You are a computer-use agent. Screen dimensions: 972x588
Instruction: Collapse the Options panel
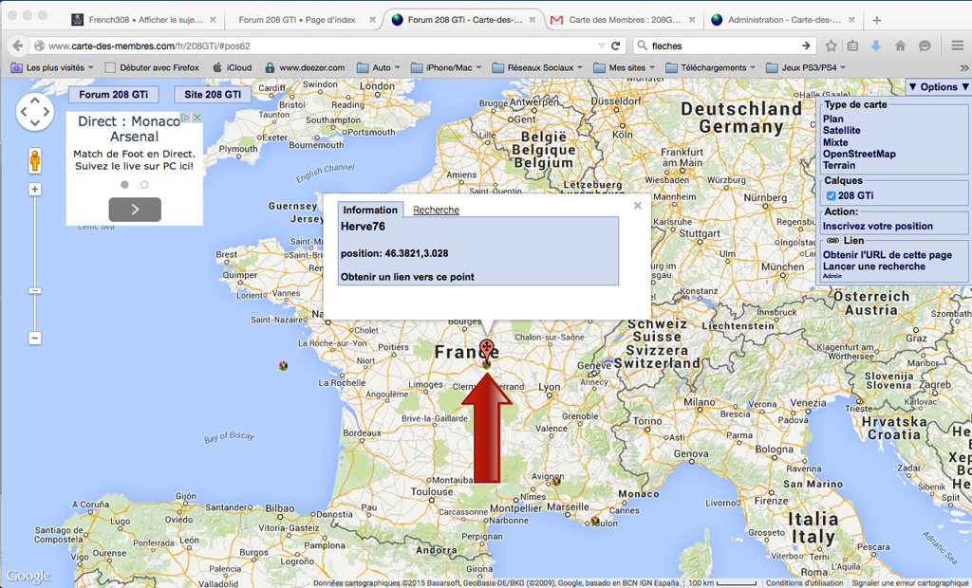tap(939, 87)
